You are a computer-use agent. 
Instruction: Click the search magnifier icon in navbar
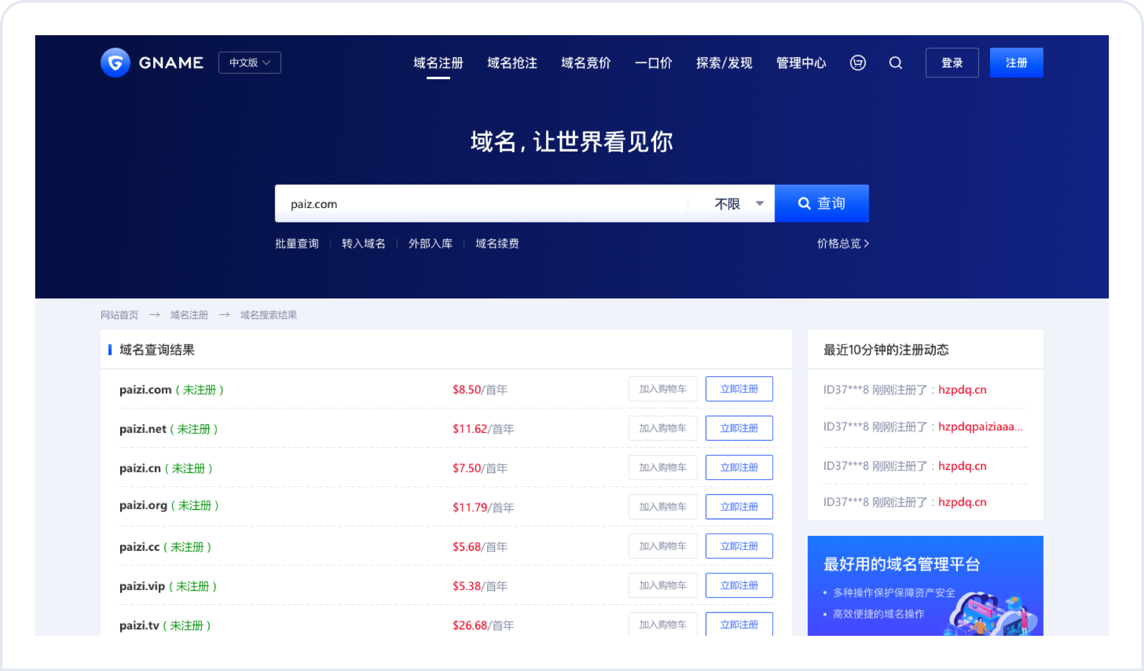[896, 63]
